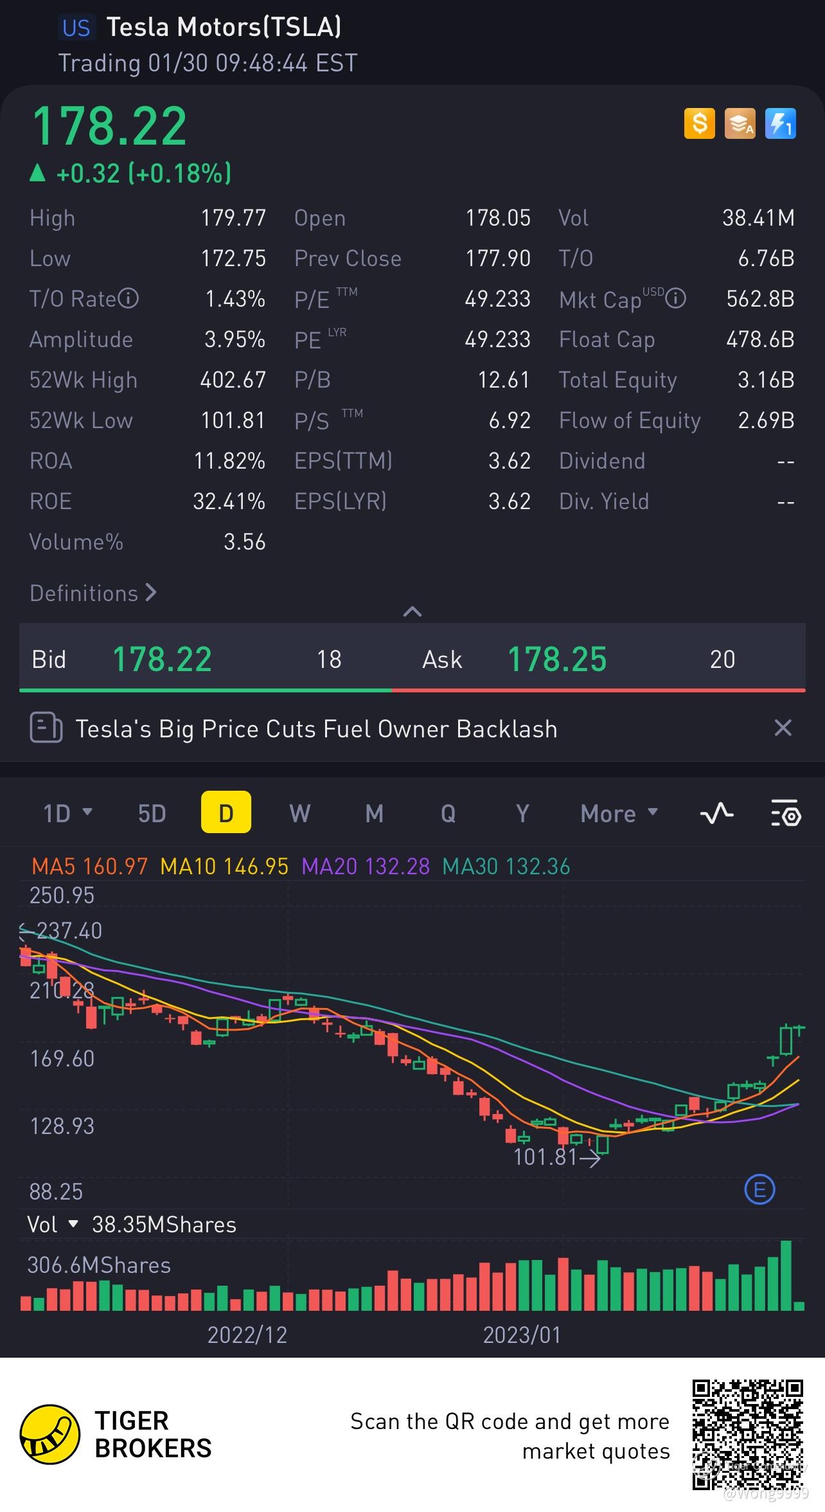Tap the Float Cap value 478.6B
This screenshot has width=825, height=1512.
(760, 339)
